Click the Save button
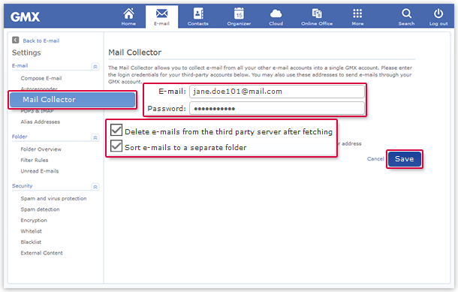This screenshot has width=458, height=292. click(405, 159)
